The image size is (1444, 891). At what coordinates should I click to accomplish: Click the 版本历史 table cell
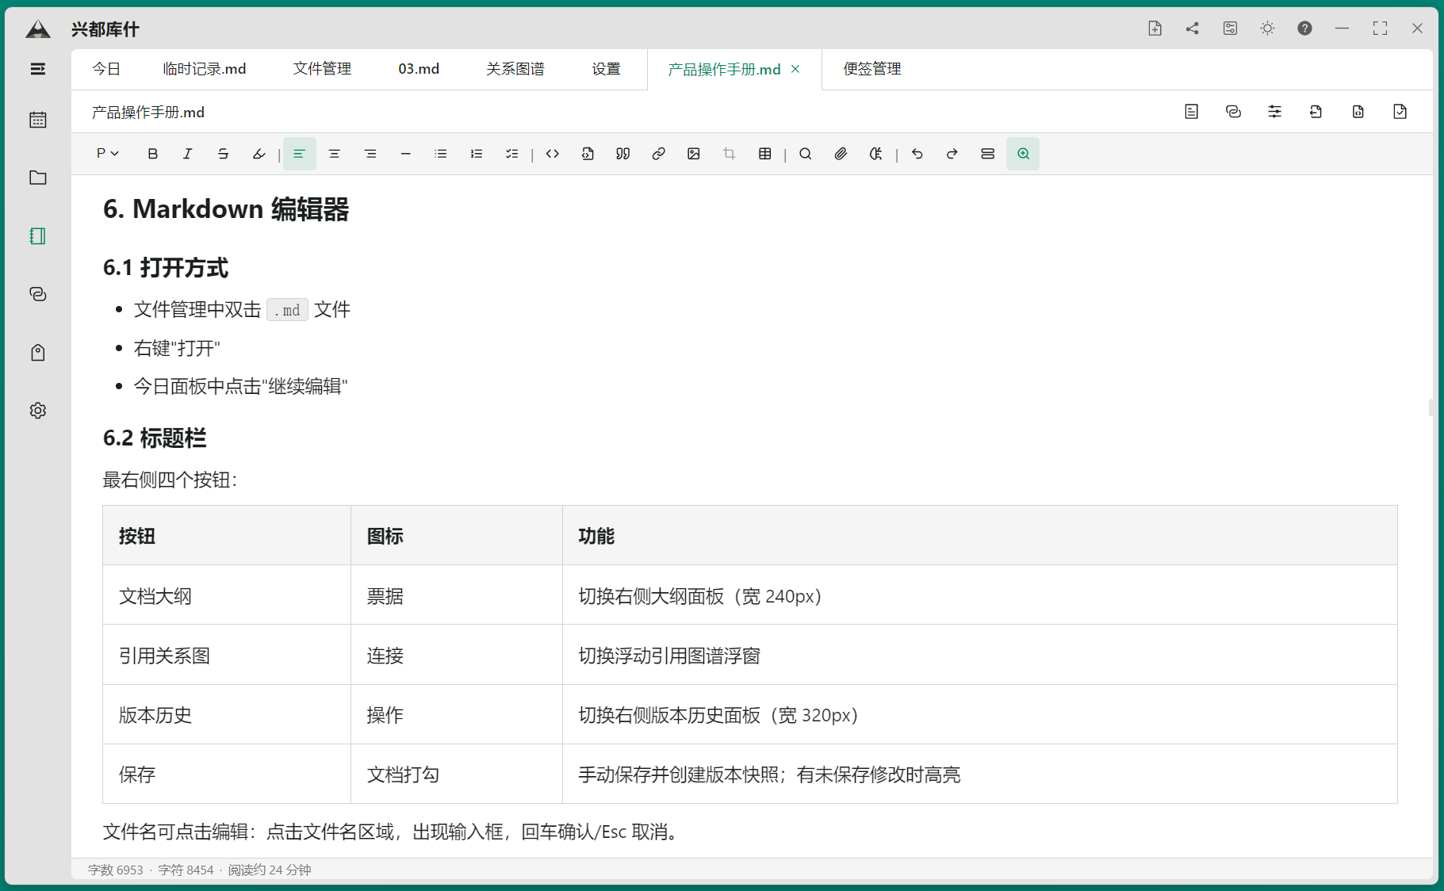point(227,715)
